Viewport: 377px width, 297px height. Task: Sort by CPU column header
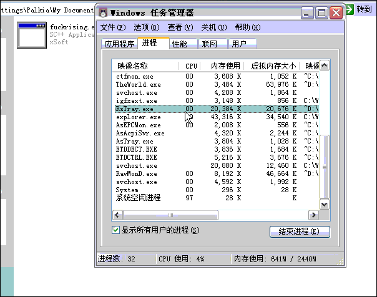(x=190, y=66)
